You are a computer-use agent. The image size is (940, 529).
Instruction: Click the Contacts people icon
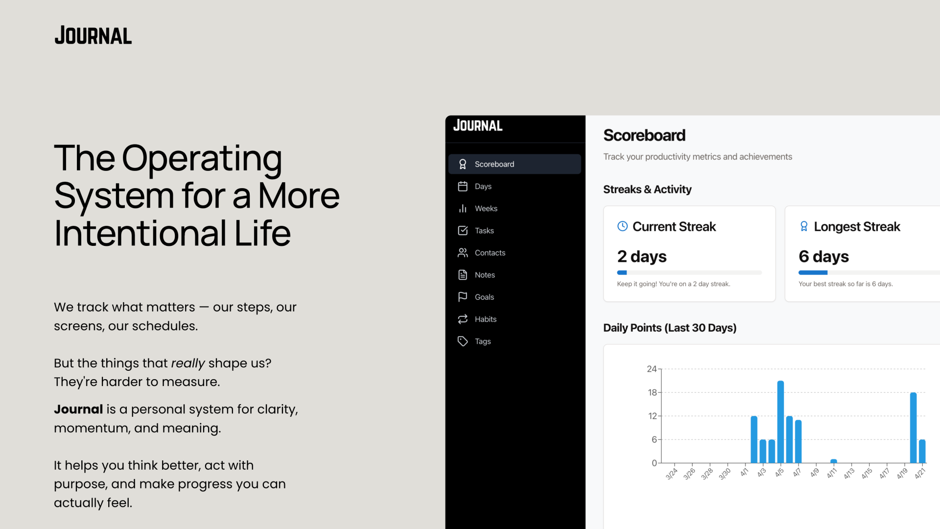tap(463, 253)
